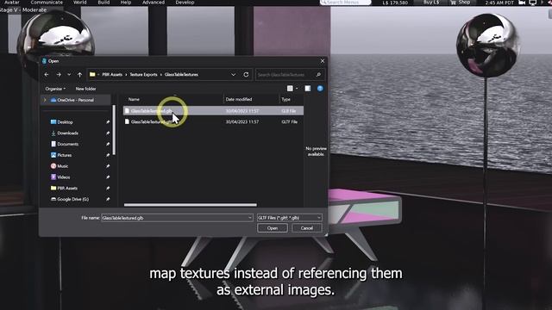Open the Help menu
Image resolution: width=552 pixels, height=310 pixels.
point(126,2)
